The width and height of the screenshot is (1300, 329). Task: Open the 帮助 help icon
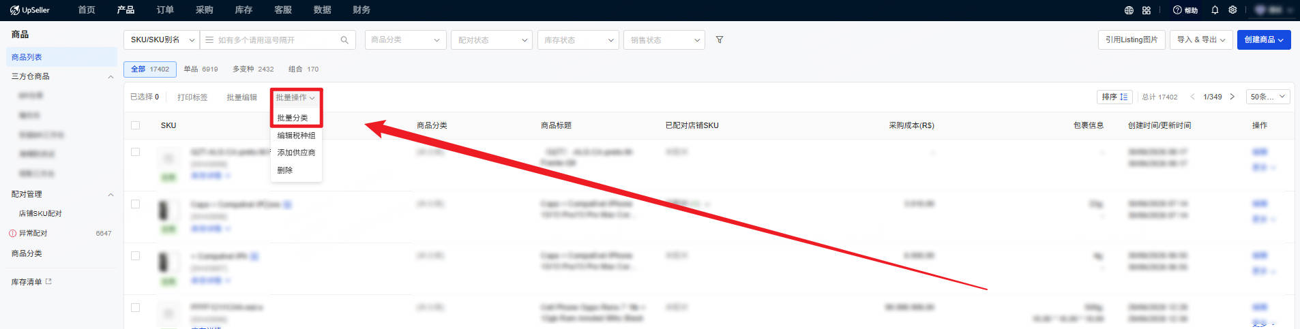click(x=1185, y=10)
